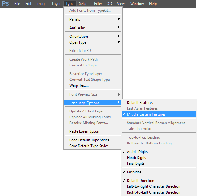Select Hindi Digits option
The height and width of the screenshot is (196, 197).
(136, 158)
